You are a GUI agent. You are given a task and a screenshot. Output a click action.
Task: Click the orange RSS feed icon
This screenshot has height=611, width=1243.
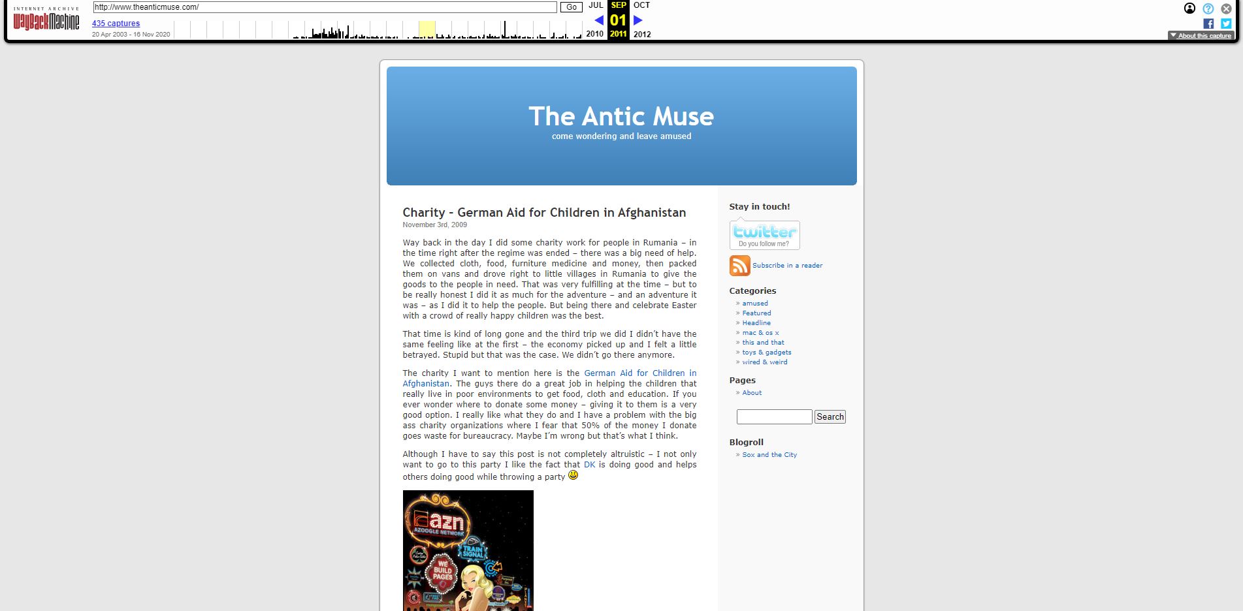tap(739, 266)
